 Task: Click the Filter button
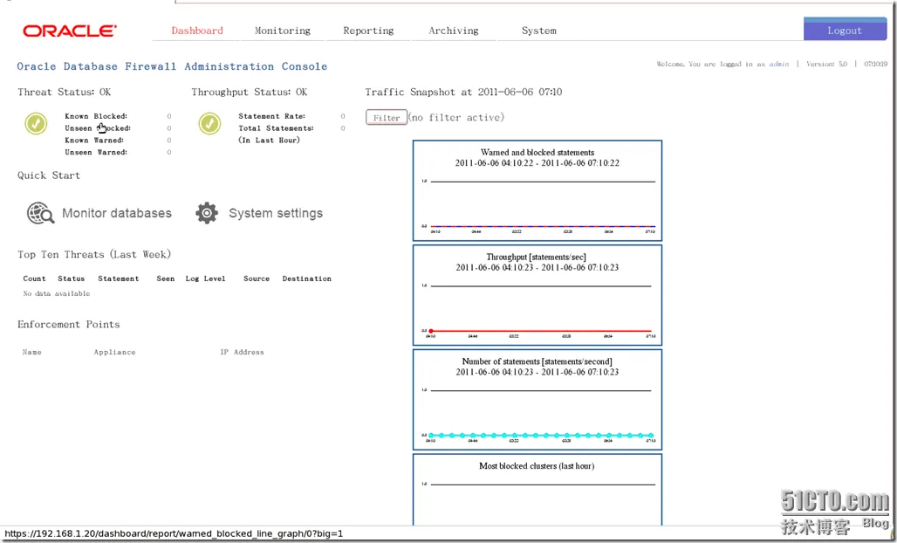point(387,117)
